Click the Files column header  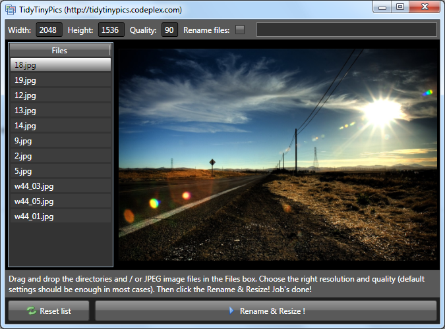[59, 51]
